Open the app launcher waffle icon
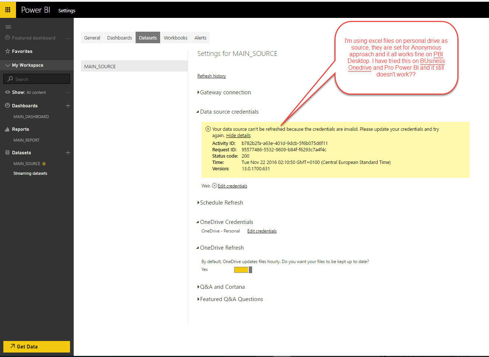 click(8, 10)
